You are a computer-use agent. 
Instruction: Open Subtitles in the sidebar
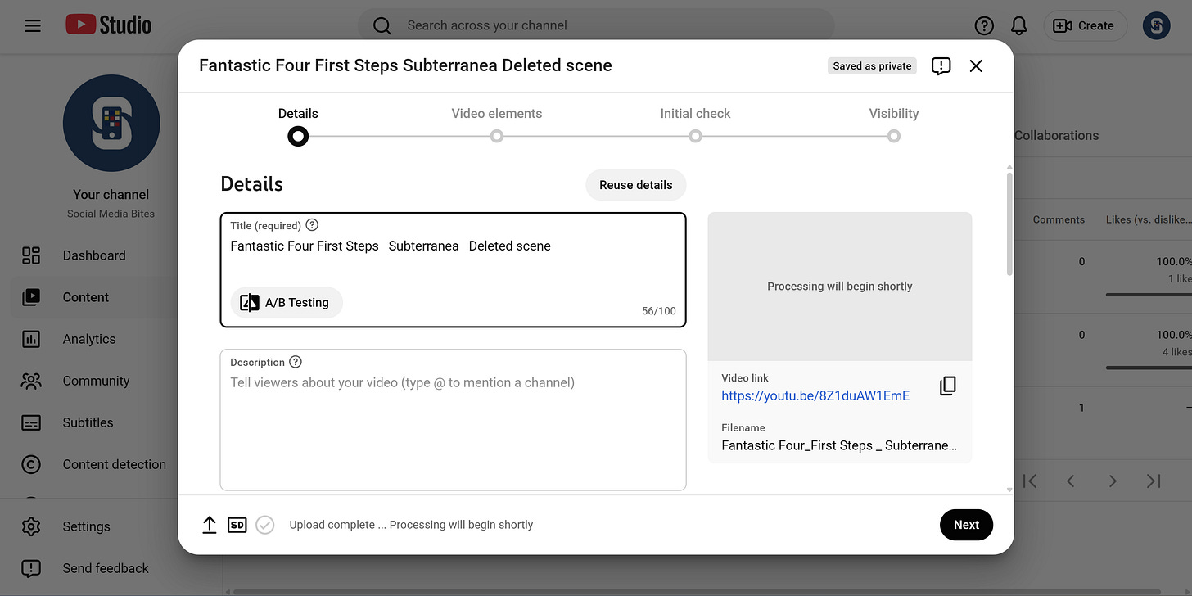pos(88,422)
